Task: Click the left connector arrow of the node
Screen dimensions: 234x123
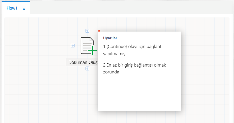Action: (x=73, y=46)
